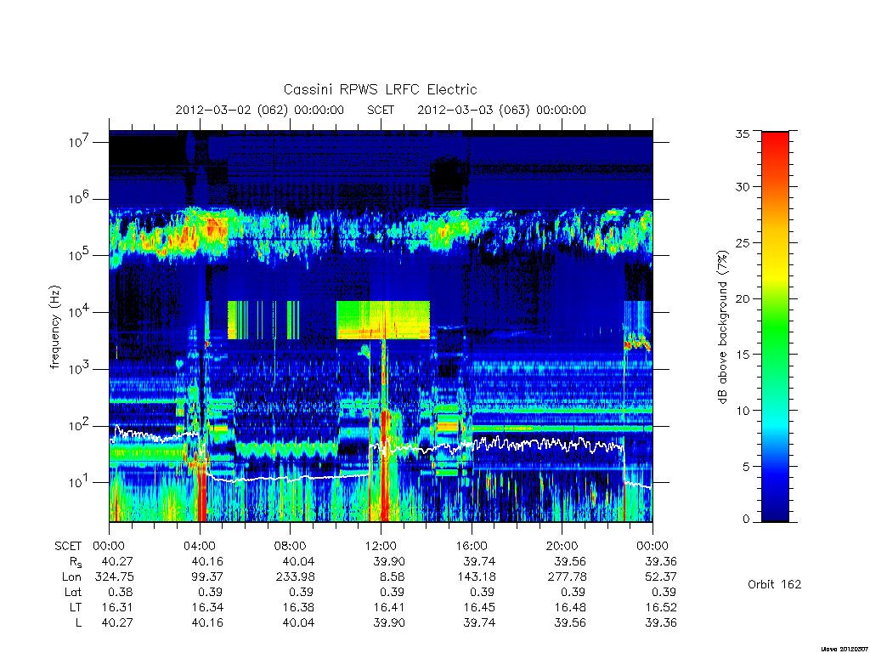Click the rainbow dB color bar
The width and height of the screenshot is (870, 653).
[775, 326]
